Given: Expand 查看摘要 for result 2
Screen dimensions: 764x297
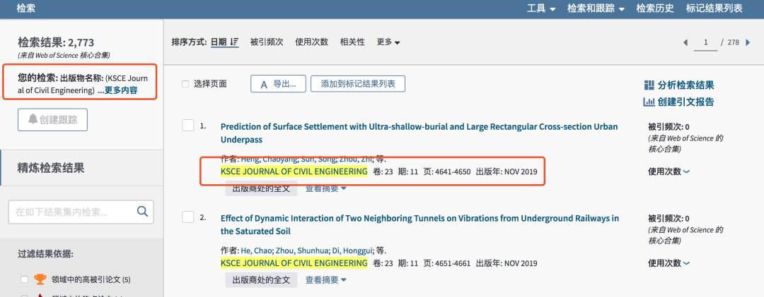Looking at the screenshot, I should [325, 280].
